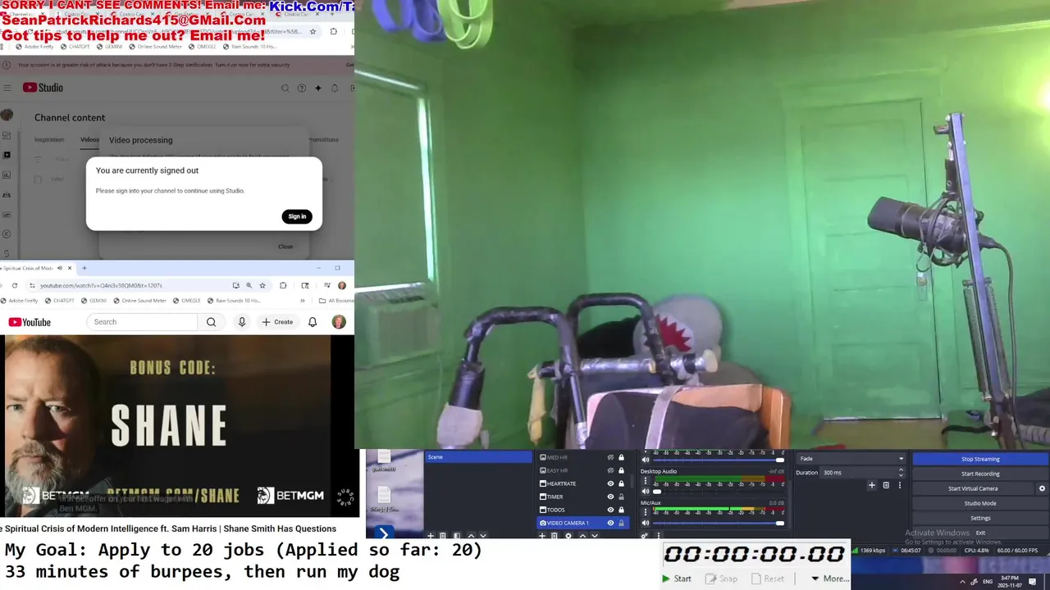The image size is (1050, 590).
Task: Open source properties gear in OBS Sources toolbar
Action: pos(568,536)
